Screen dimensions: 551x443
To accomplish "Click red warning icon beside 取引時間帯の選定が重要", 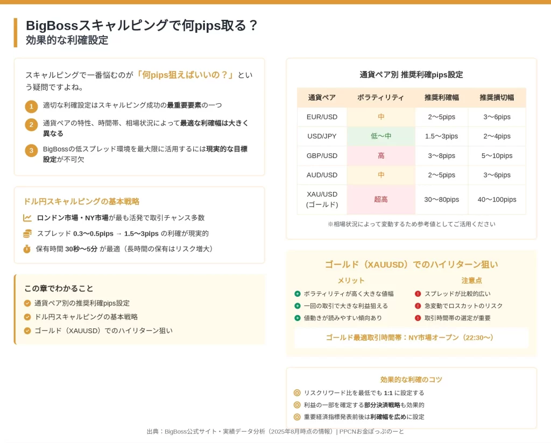I will point(418,318).
